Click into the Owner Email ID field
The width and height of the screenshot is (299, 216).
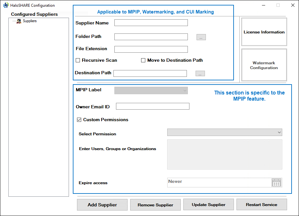(x=153, y=106)
